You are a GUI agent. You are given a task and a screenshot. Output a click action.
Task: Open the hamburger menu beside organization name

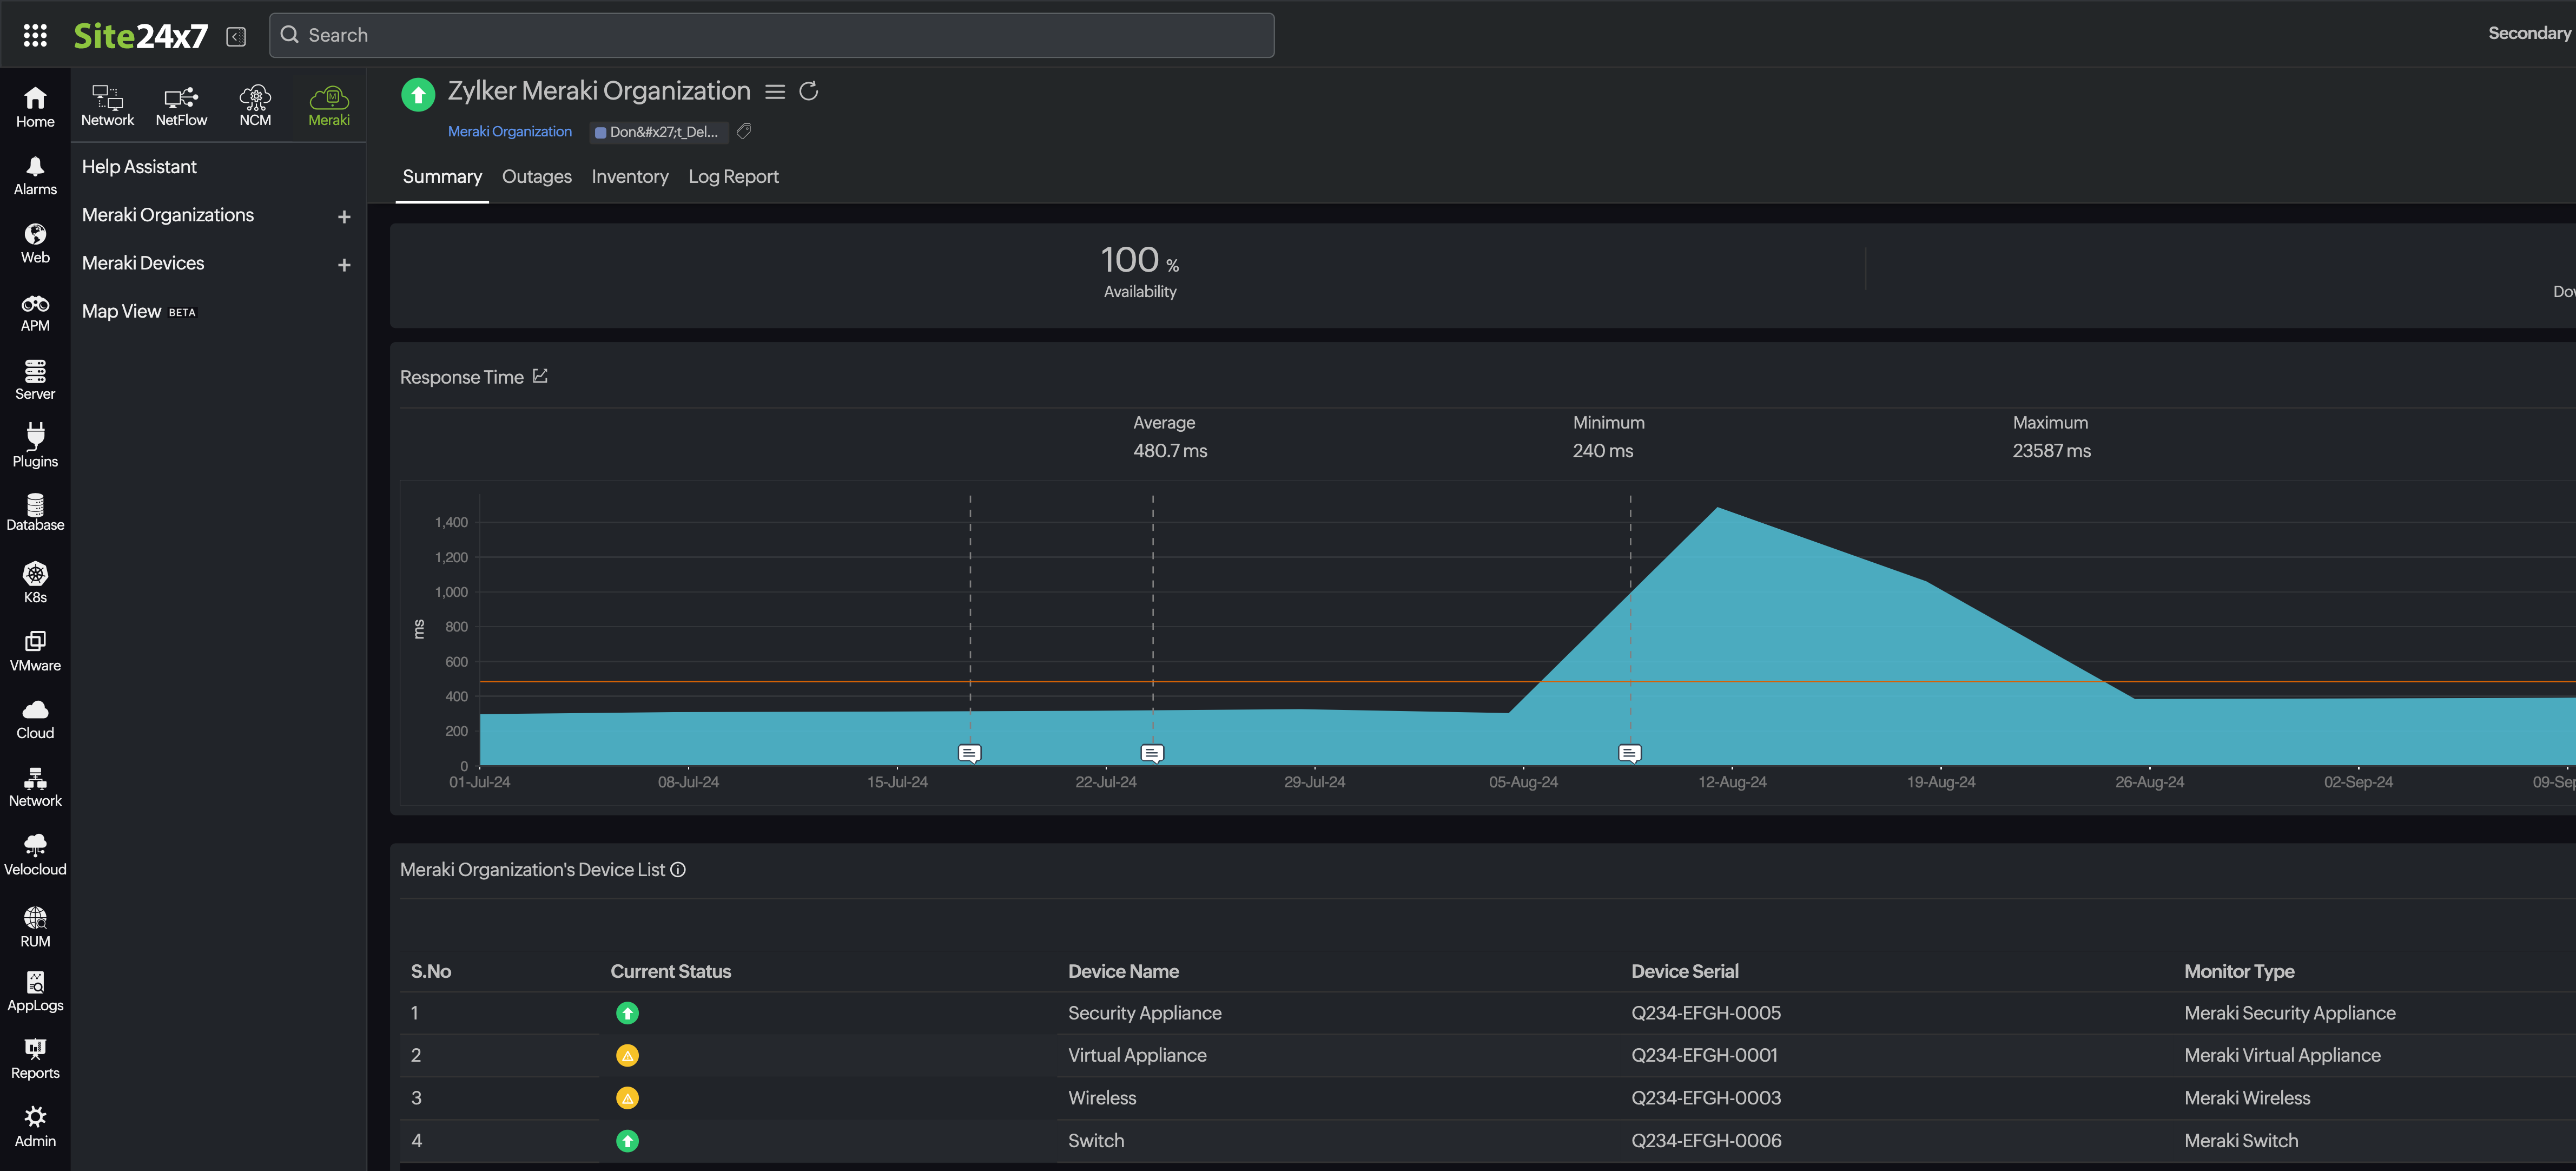coord(774,91)
